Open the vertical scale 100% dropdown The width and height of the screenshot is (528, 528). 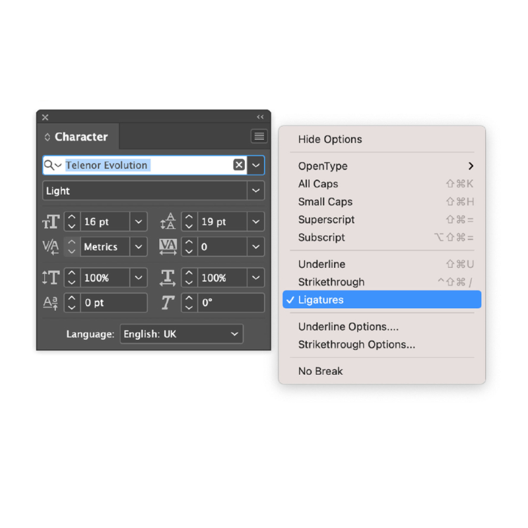pyautogui.click(x=139, y=278)
